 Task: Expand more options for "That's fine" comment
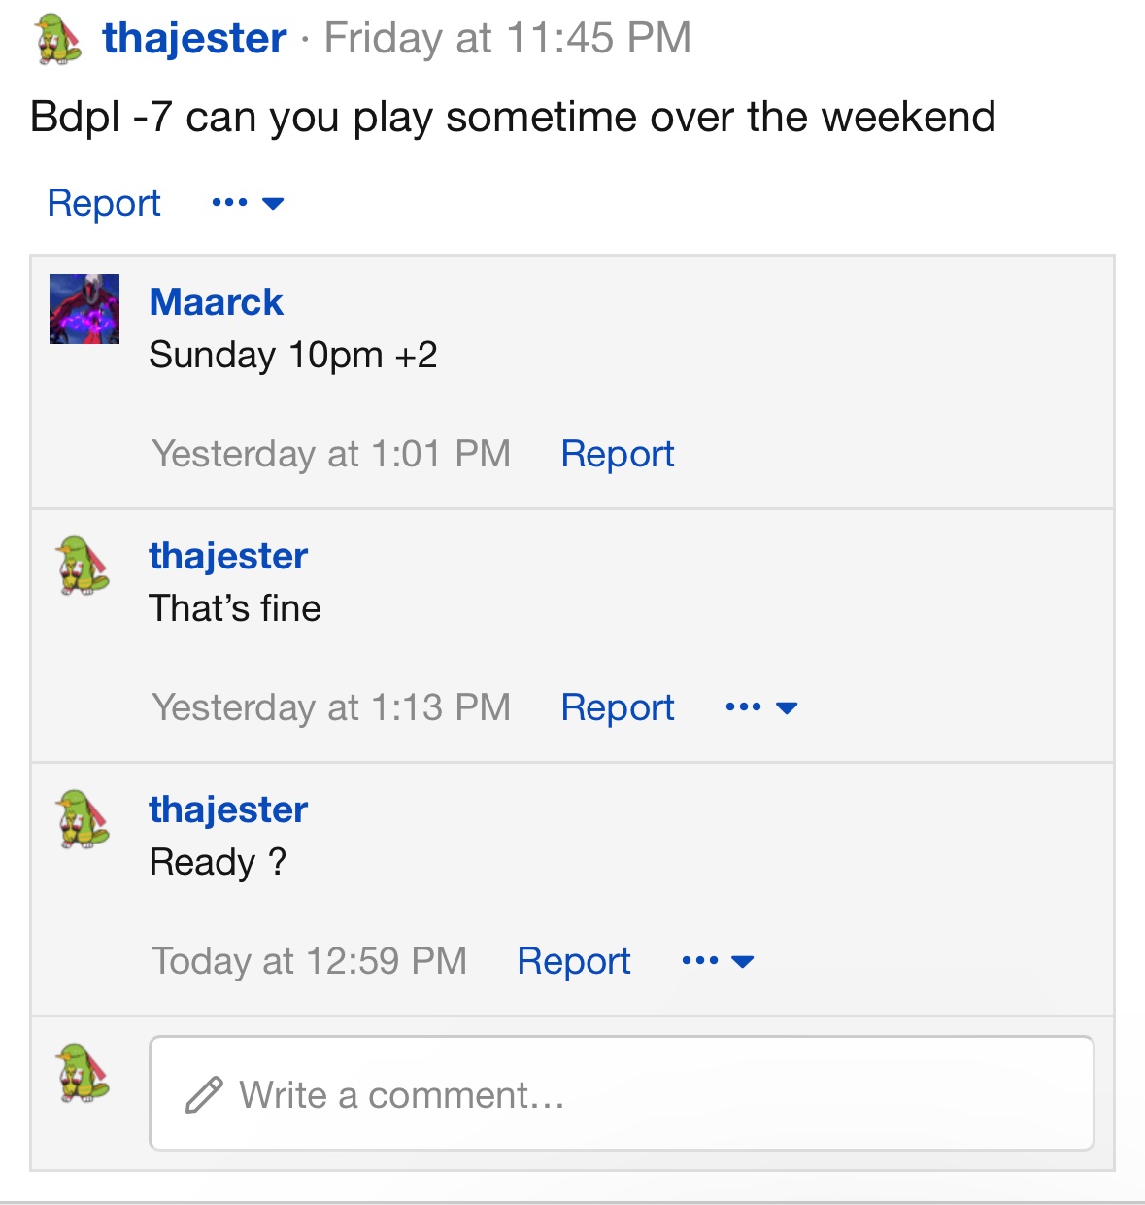761,707
